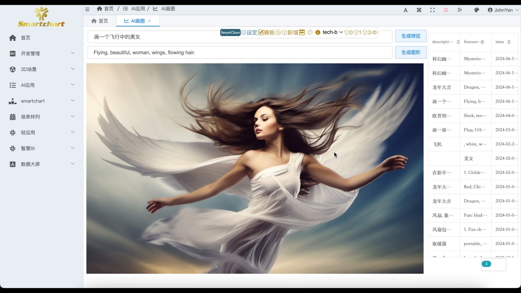Click the pink DEV icon in the header
The height and width of the screenshot is (293, 521).
(446, 10)
